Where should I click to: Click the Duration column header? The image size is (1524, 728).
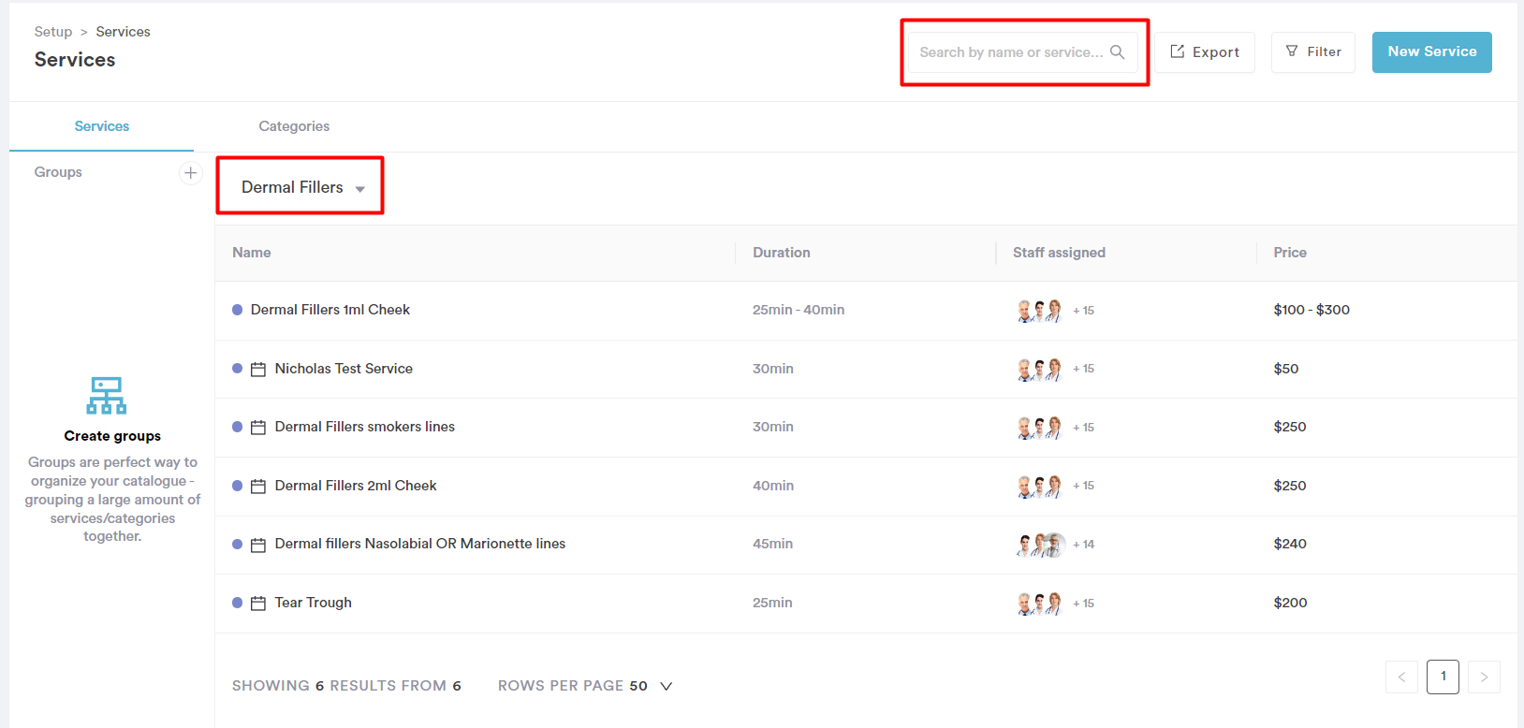click(782, 253)
